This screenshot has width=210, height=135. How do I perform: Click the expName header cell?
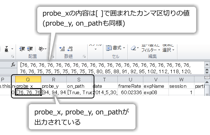coord(156,86)
